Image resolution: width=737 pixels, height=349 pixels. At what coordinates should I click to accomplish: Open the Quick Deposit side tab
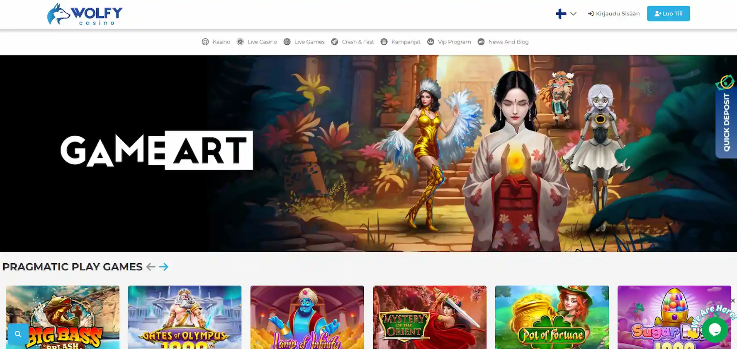point(726,120)
